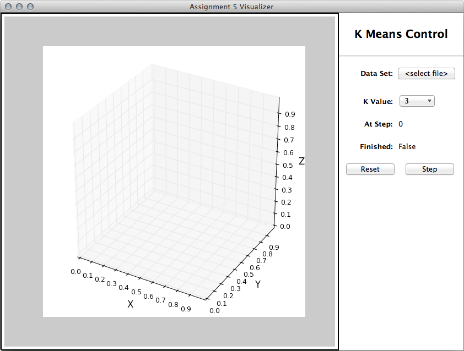Click the 0.9 tick on the Z axis
The width and height of the screenshot is (464, 351).
(x=289, y=114)
